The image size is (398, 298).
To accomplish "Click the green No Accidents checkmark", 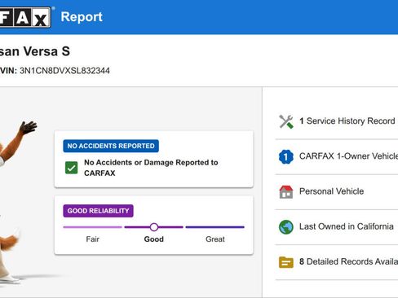I will [x=72, y=168].
